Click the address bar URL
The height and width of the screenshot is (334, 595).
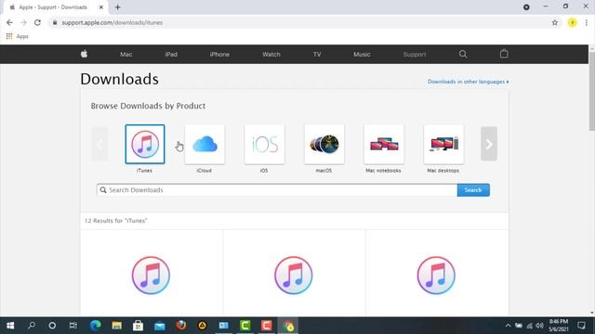(x=112, y=22)
